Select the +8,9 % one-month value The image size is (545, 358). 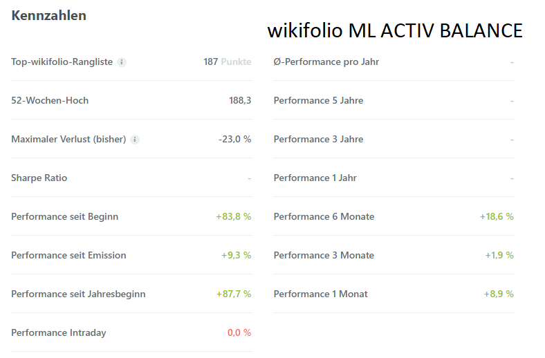(498, 294)
